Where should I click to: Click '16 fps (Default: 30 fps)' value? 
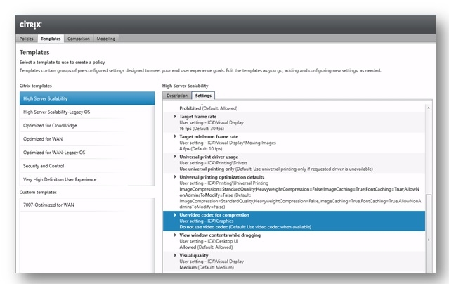click(202, 129)
